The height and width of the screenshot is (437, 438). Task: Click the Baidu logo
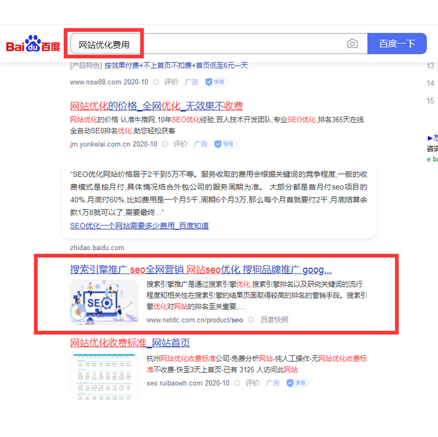33,44
